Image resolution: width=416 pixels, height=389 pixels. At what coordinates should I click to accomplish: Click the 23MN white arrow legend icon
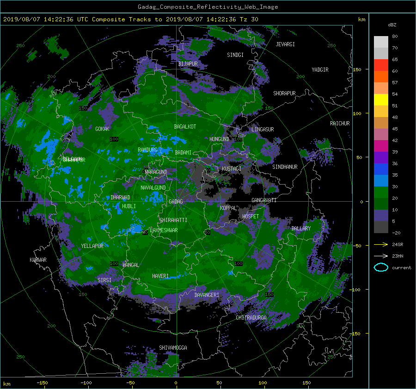381,256
